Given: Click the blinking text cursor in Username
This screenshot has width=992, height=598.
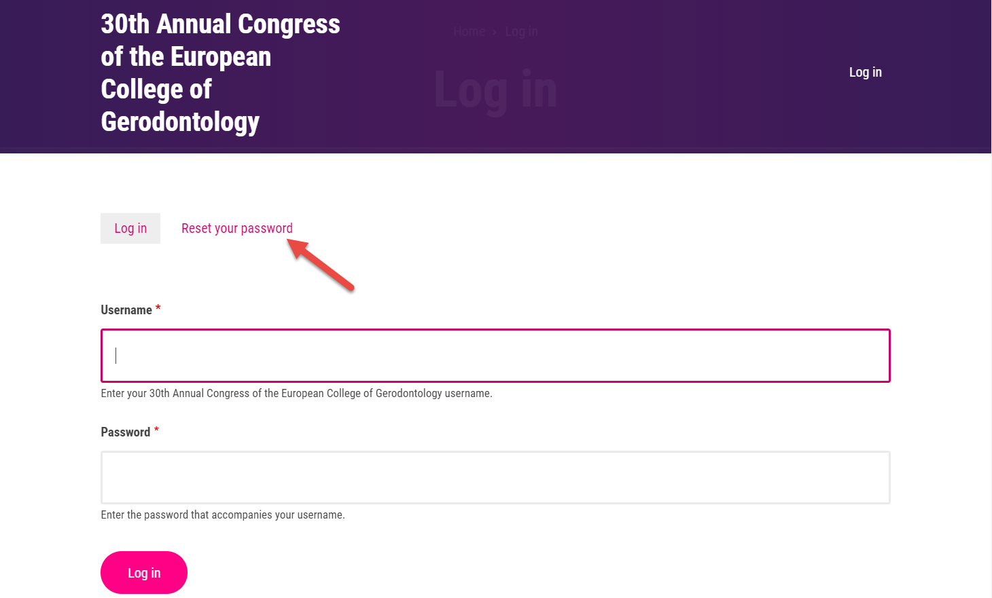Looking at the screenshot, I should (116, 356).
